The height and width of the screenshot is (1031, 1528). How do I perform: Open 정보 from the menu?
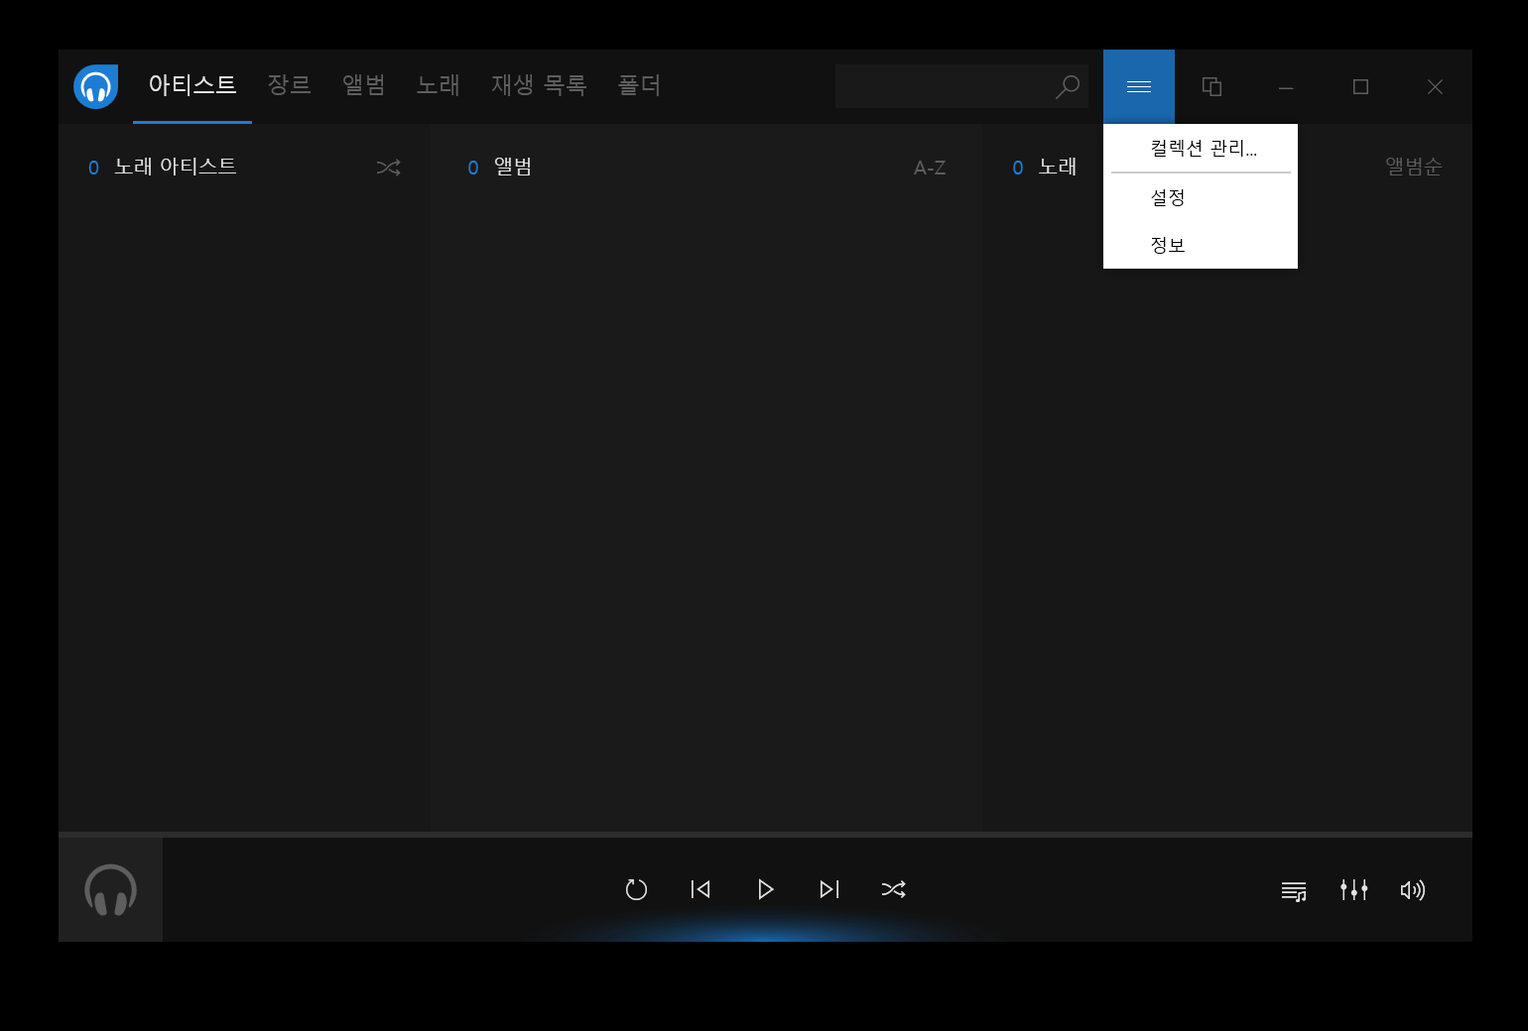pyautogui.click(x=1201, y=245)
